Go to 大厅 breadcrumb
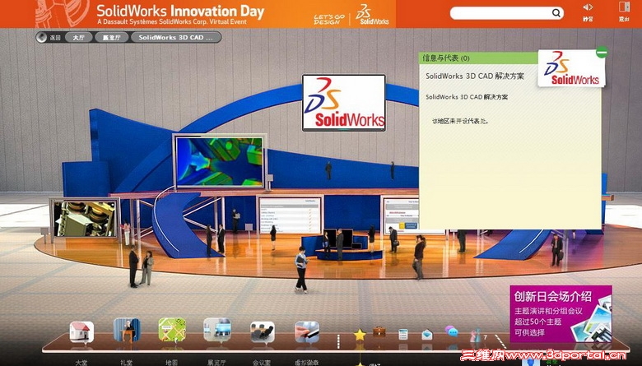 (x=78, y=37)
